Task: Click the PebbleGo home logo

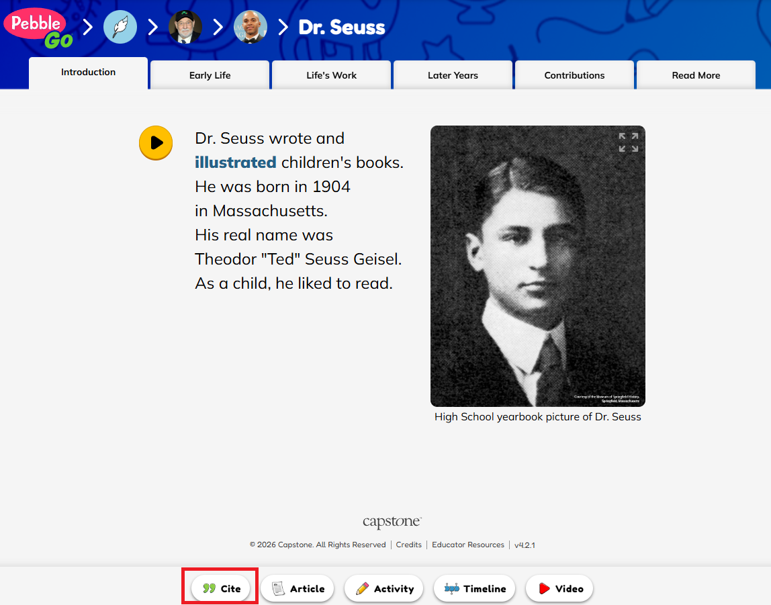Action: click(38, 28)
